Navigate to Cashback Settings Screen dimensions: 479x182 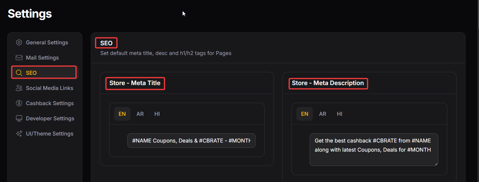(50, 103)
